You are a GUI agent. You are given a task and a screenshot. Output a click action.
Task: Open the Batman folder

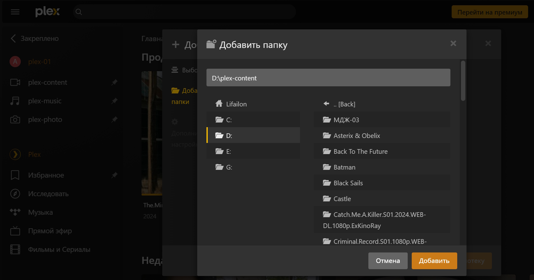tap(382, 167)
